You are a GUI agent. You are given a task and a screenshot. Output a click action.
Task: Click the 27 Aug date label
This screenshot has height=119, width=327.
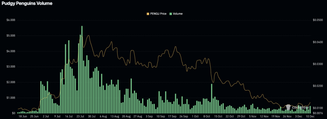138,116
